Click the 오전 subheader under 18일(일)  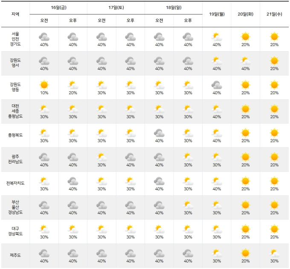click(x=159, y=20)
